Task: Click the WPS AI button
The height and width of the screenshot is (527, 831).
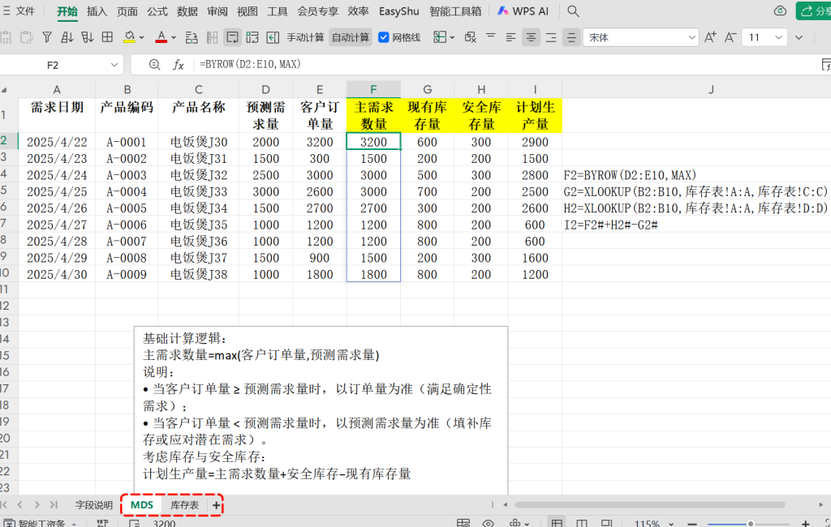Action: point(523,11)
